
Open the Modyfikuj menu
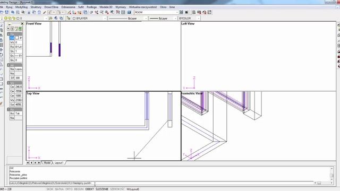pos(21,7)
